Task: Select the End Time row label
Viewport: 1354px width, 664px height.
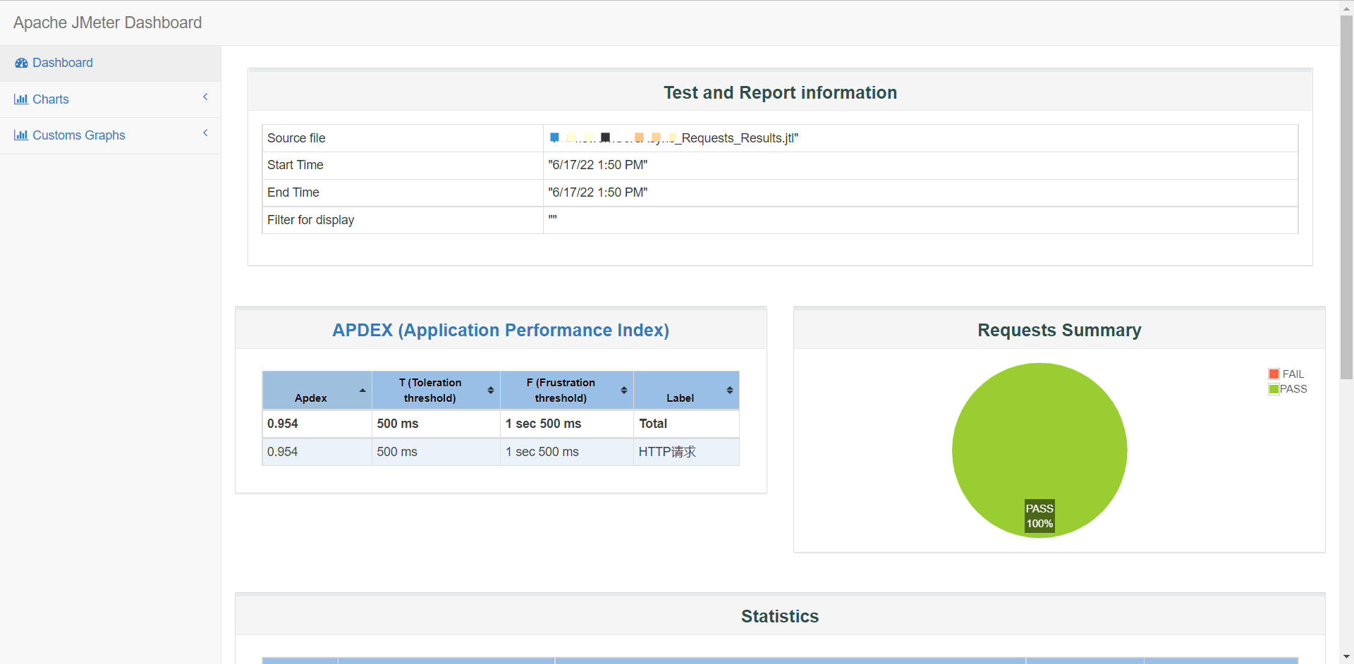Action: (293, 192)
